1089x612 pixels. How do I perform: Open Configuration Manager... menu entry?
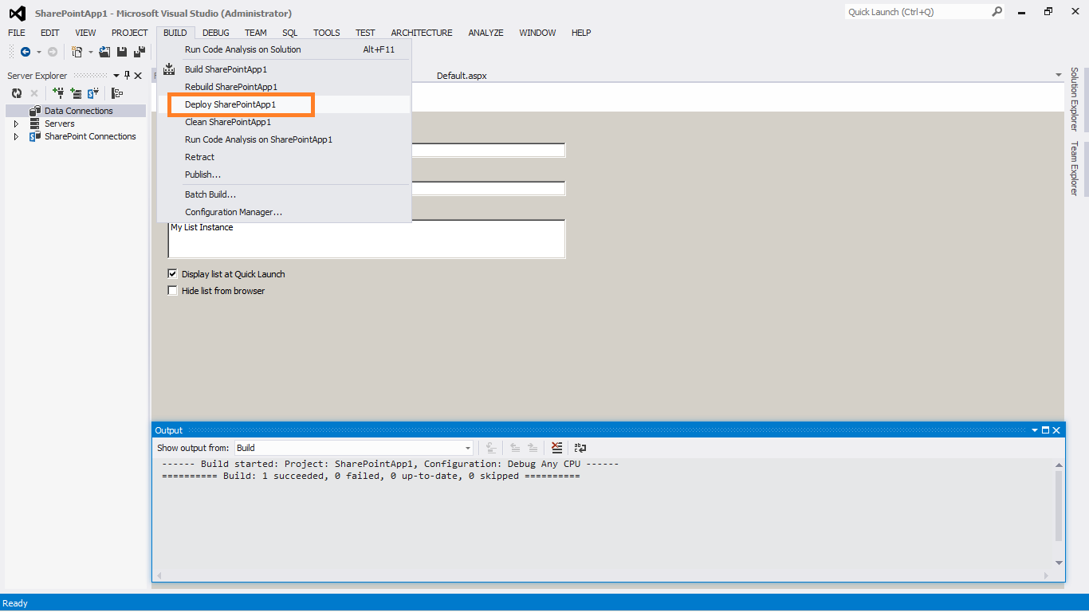coord(284,212)
